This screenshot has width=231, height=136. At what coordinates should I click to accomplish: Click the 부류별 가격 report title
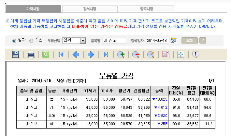coord(116,76)
